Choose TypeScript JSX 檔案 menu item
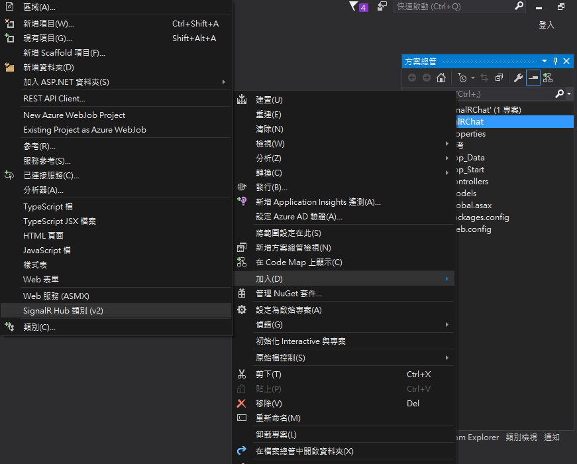This screenshot has height=464, width=577. tap(116, 221)
